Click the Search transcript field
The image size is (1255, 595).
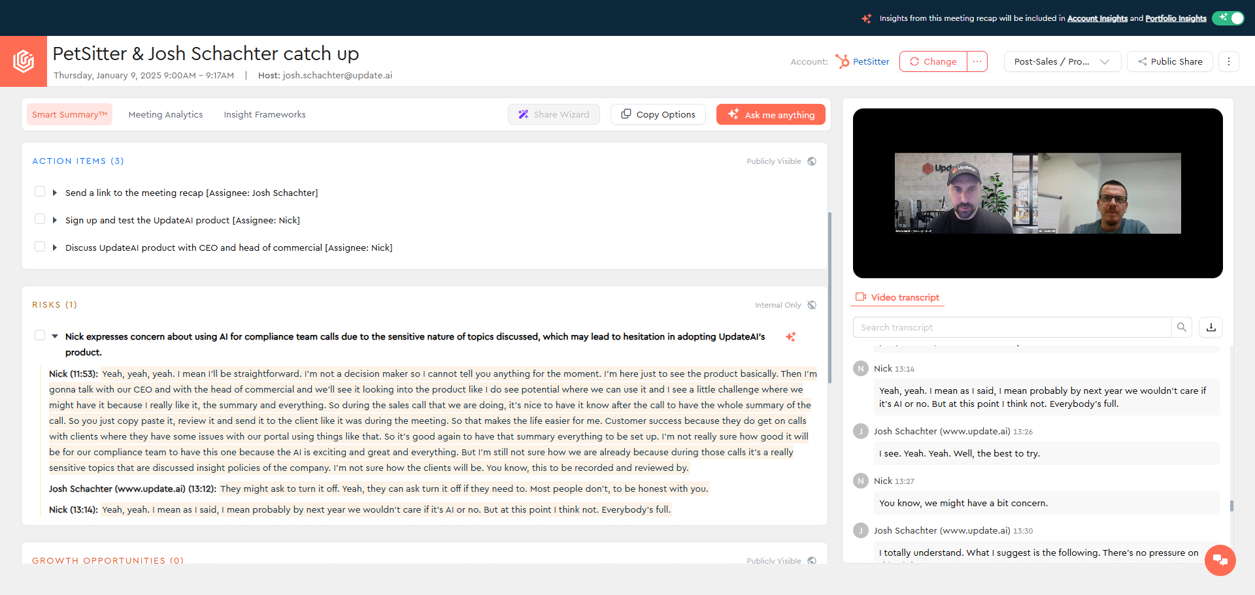tap(1012, 327)
